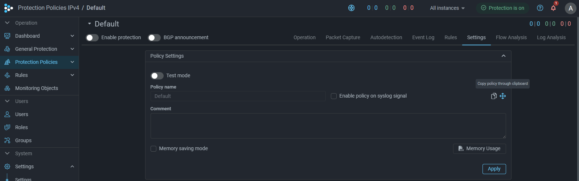Open the All instances dropdown
This screenshot has height=181, width=579.
pyautogui.click(x=447, y=8)
